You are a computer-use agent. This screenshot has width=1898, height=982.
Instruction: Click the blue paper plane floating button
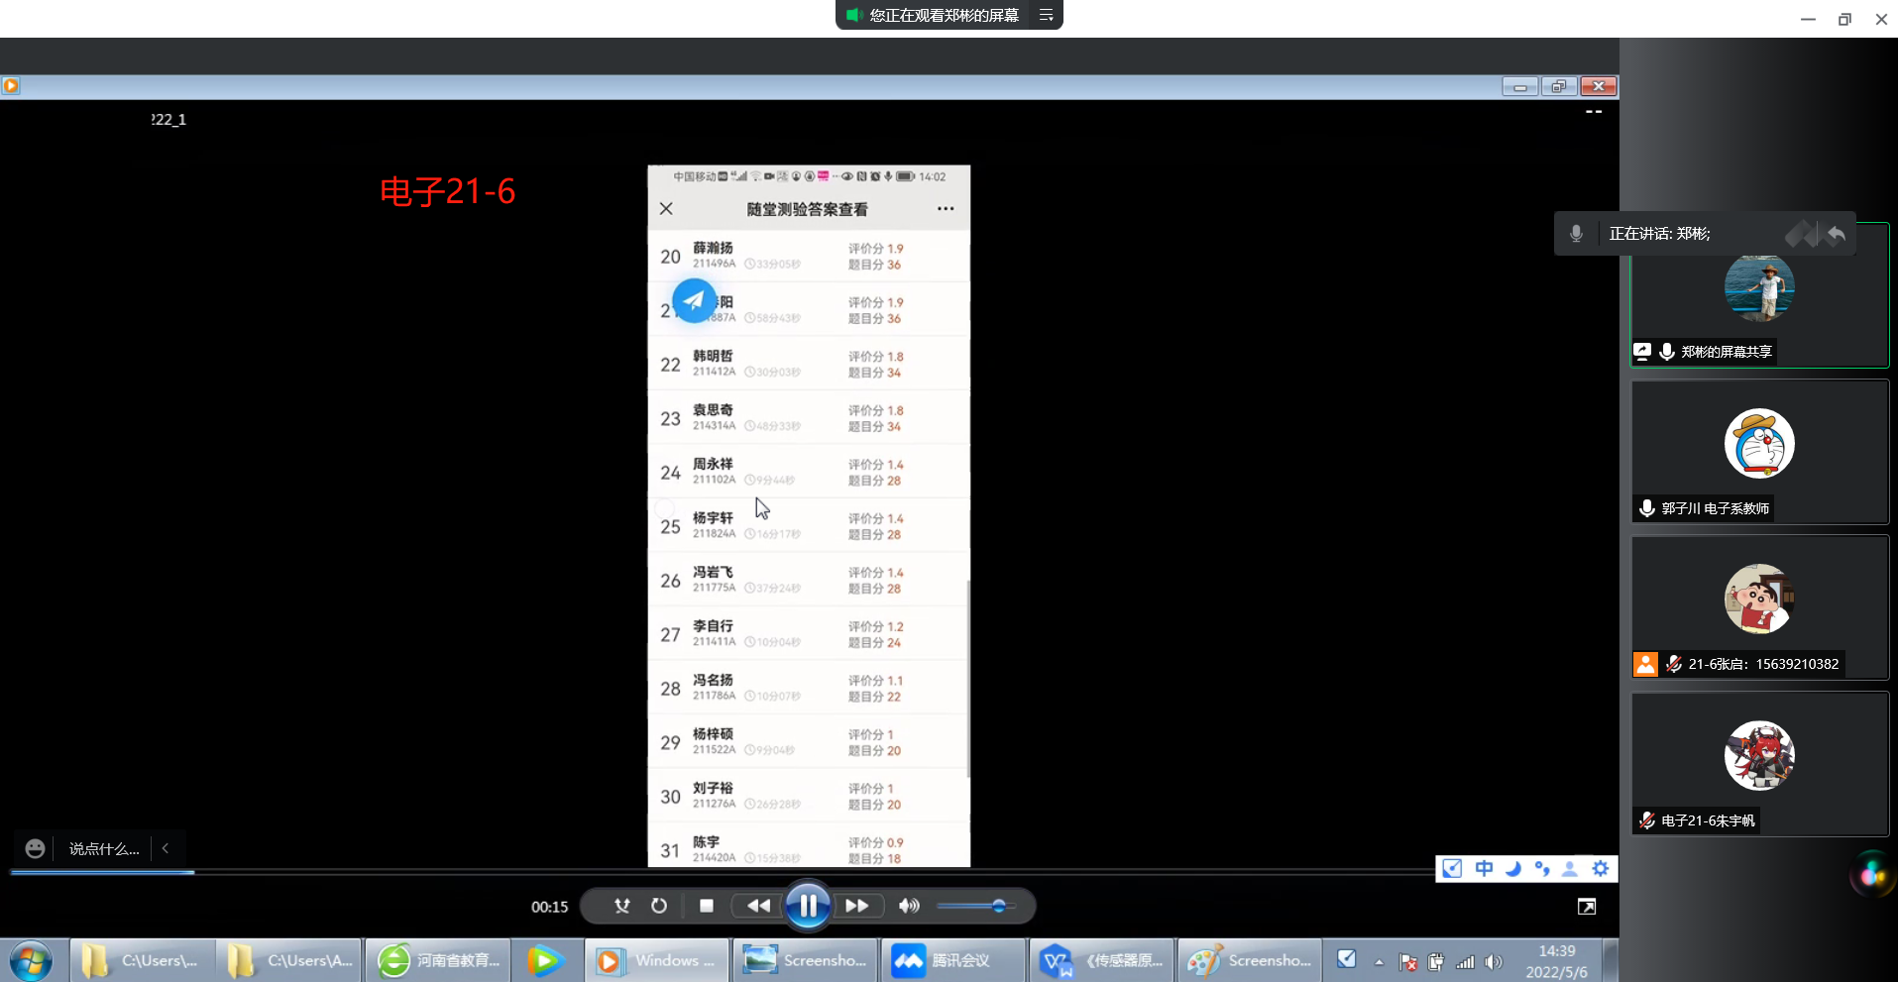point(694,300)
